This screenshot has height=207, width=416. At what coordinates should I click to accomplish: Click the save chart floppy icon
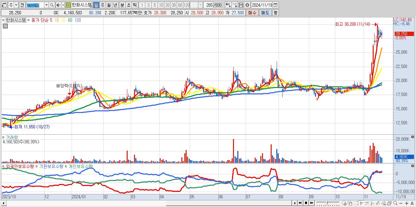(x=241, y=5)
